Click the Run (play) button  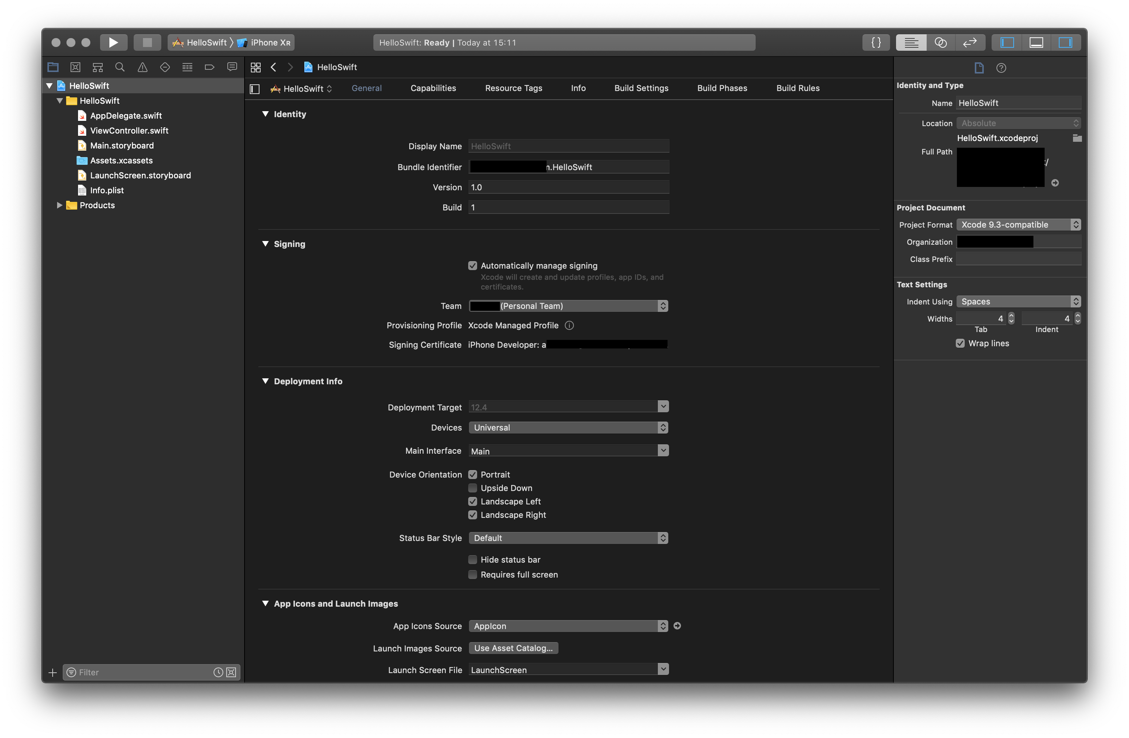pos(113,43)
